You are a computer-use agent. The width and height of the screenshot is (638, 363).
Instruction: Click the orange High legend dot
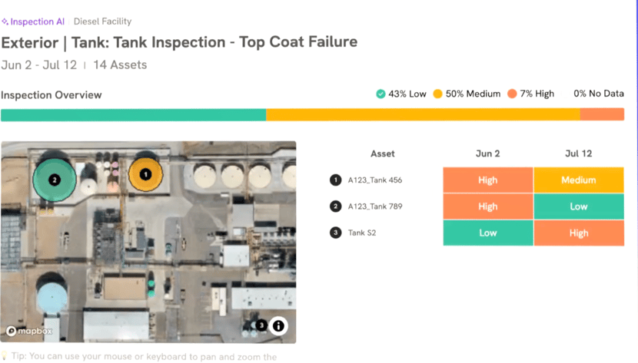pos(512,94)
